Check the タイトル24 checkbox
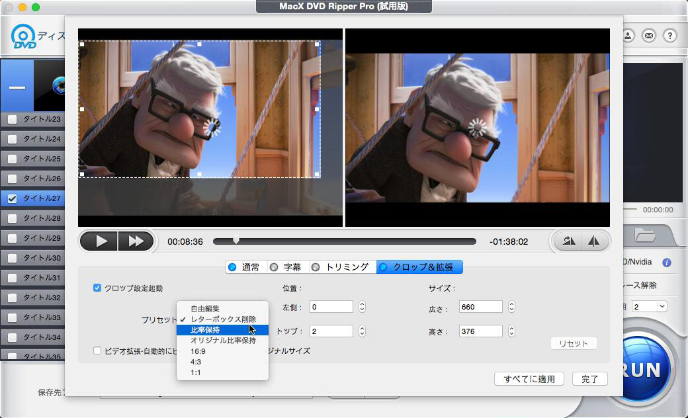The image size is (688, 418). tap(13, 139)
